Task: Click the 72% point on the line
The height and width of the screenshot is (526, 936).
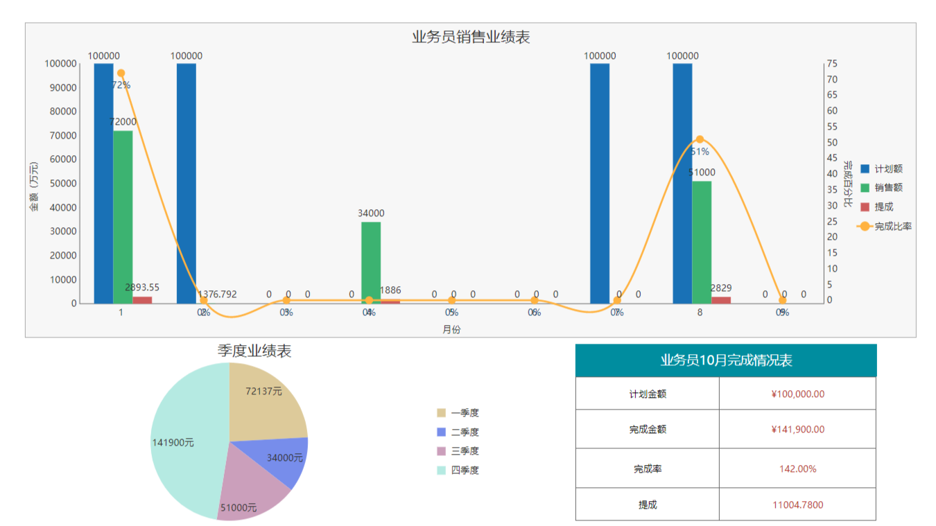Action: (x=121, y=73)
